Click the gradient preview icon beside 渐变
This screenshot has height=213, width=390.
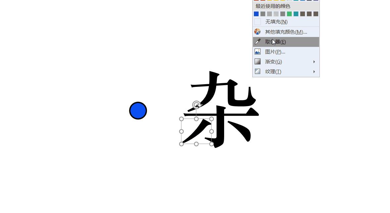258,61
